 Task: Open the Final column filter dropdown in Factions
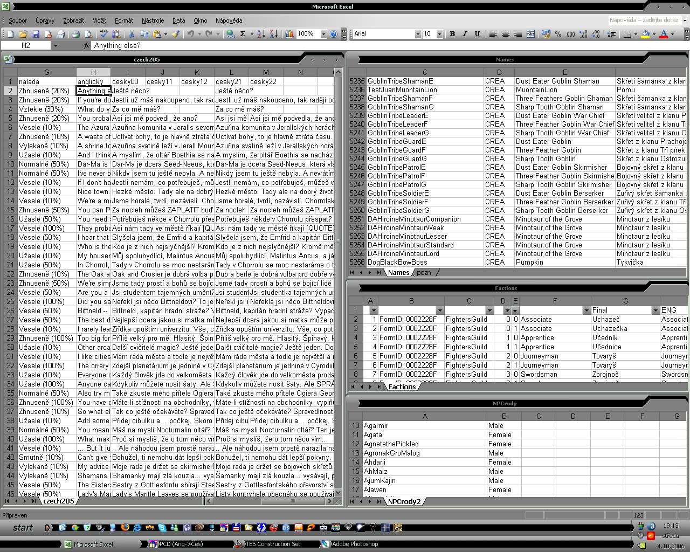click(x=655, y=310)
